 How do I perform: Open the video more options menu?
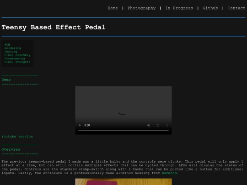click(167, 125)
